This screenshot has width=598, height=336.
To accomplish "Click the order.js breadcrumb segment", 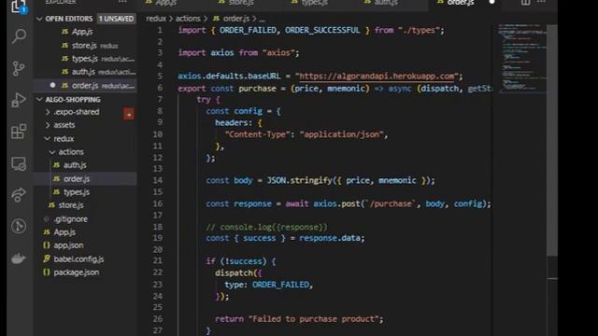I will tap(235, 19).
